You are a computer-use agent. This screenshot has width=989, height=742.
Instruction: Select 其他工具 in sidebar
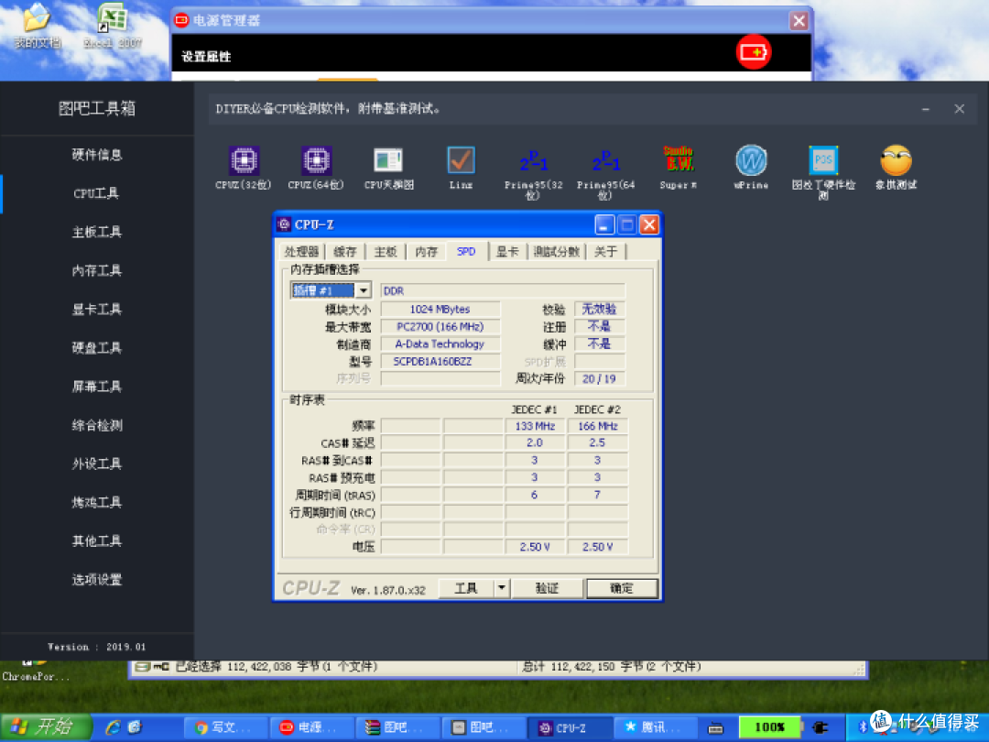96,540
